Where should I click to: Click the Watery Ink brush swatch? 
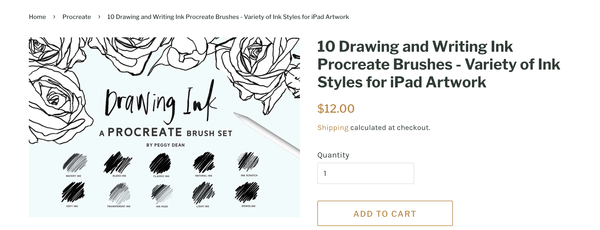tap(75, 163)
